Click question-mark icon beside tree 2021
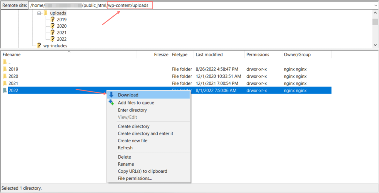Image resolution: width=379 pixels, height=193 pixels. [53, 33]
